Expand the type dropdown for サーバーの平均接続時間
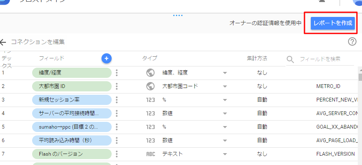Viewport: 362px width, 165px height. (225, 113)
